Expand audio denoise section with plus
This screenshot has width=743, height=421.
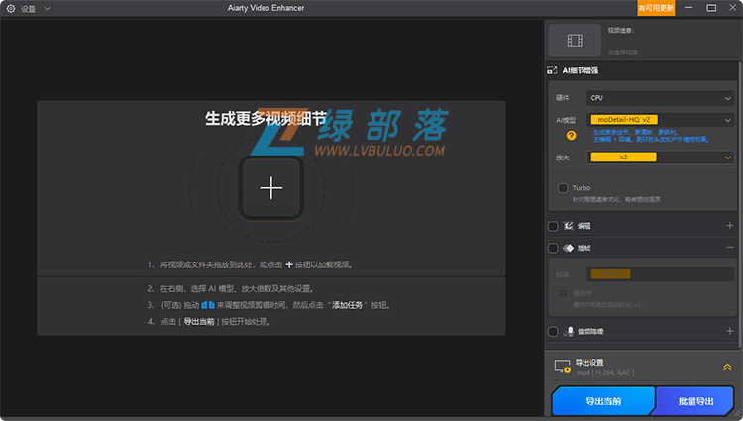click(730, 331)
